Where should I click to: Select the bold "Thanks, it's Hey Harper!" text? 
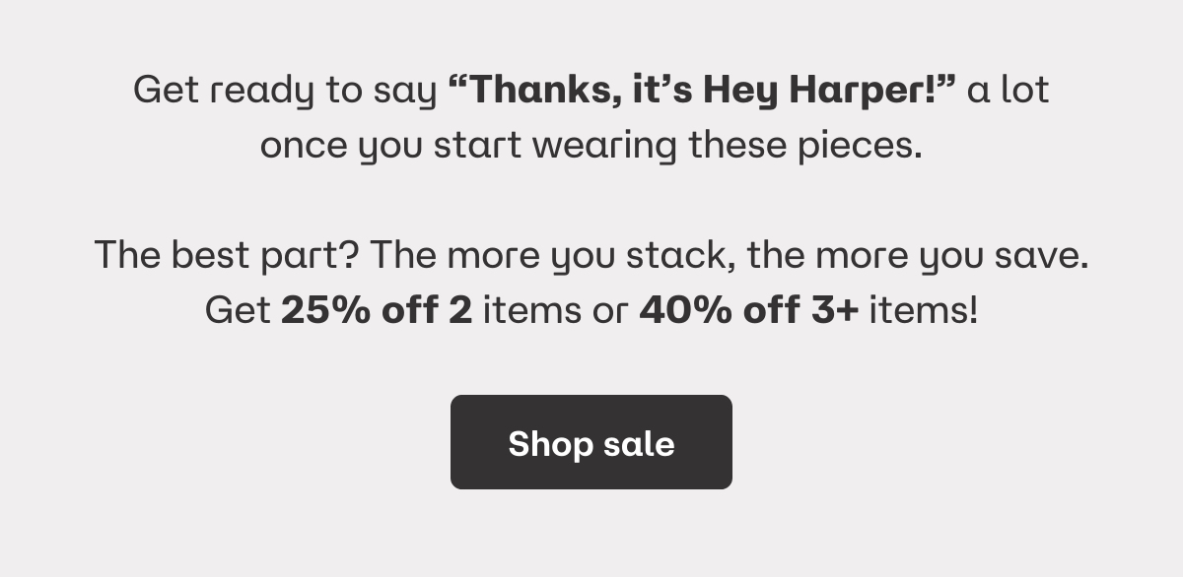(x=702, y=91)
